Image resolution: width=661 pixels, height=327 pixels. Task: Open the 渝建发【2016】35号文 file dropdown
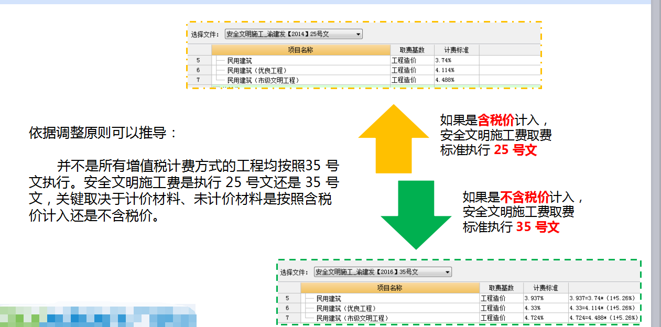[383, 272]
